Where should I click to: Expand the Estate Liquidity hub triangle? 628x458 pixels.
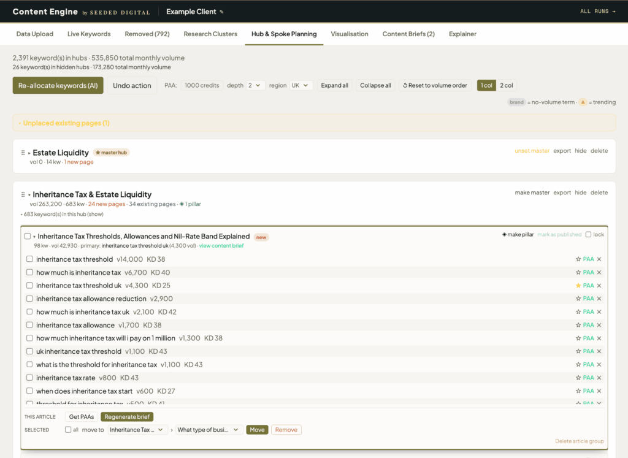29,153
